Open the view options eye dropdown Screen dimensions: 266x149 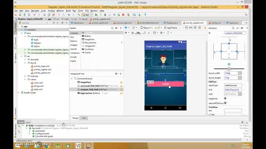tap(126, 33)
